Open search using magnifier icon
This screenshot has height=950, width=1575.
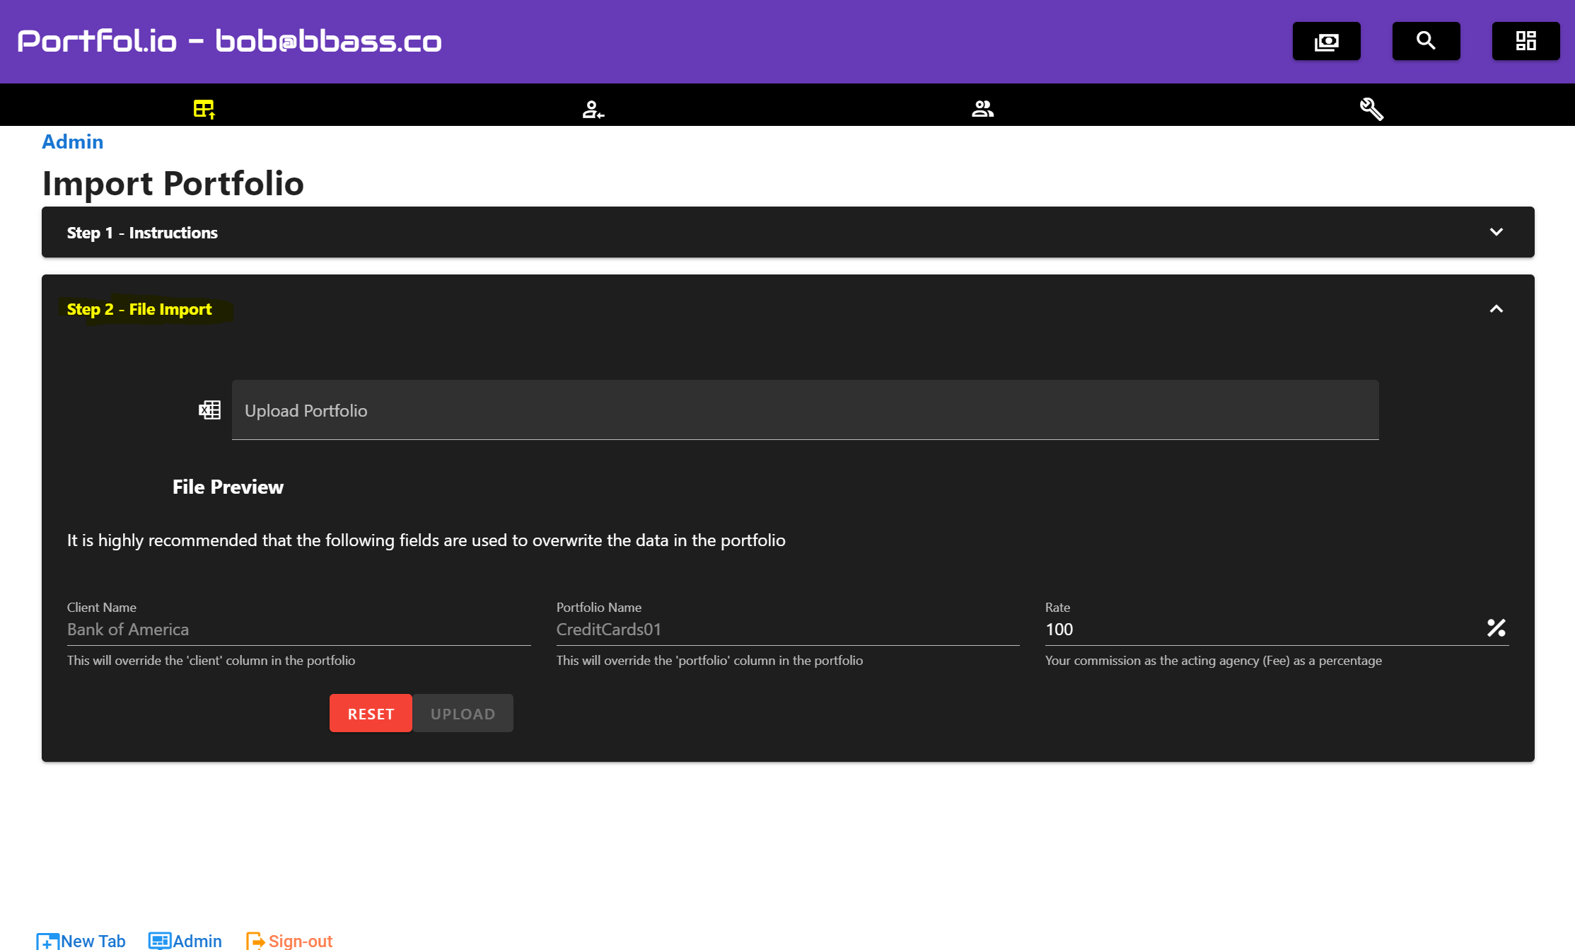pos(1426,41)
